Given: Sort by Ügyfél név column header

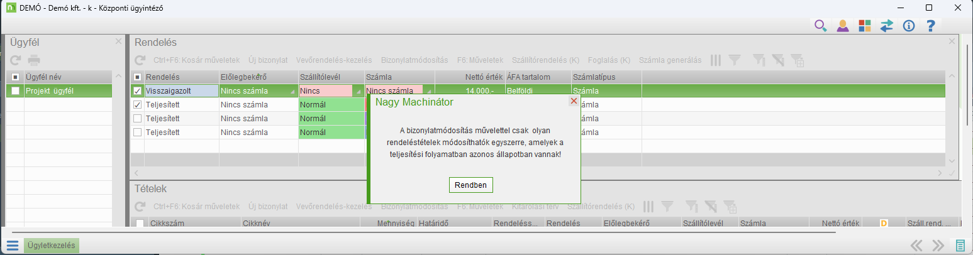Looking at the screenshot, I should (x=67, y=77).
